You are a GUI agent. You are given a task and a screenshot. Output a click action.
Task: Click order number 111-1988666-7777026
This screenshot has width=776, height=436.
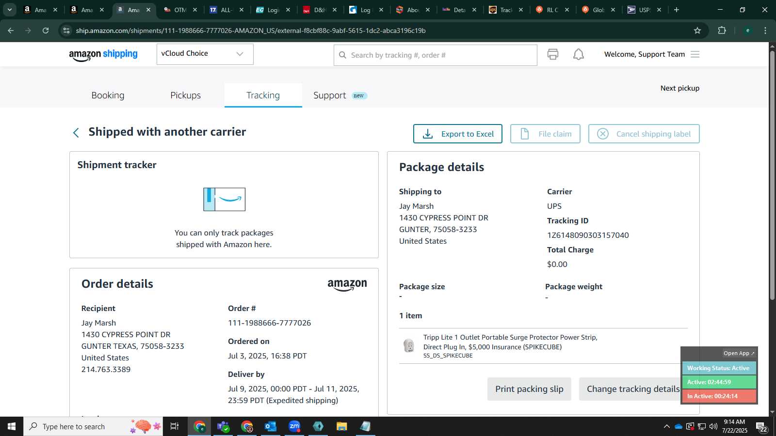(269, 323)
